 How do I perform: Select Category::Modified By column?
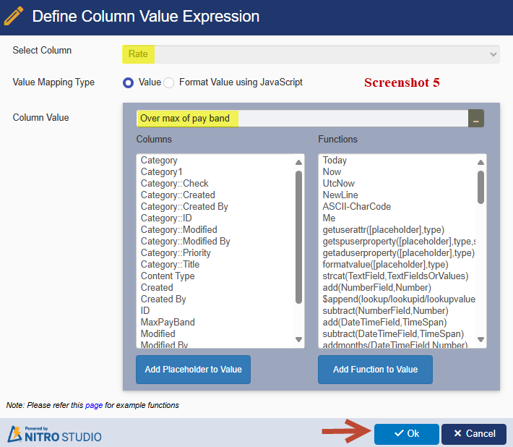(185, 242)
